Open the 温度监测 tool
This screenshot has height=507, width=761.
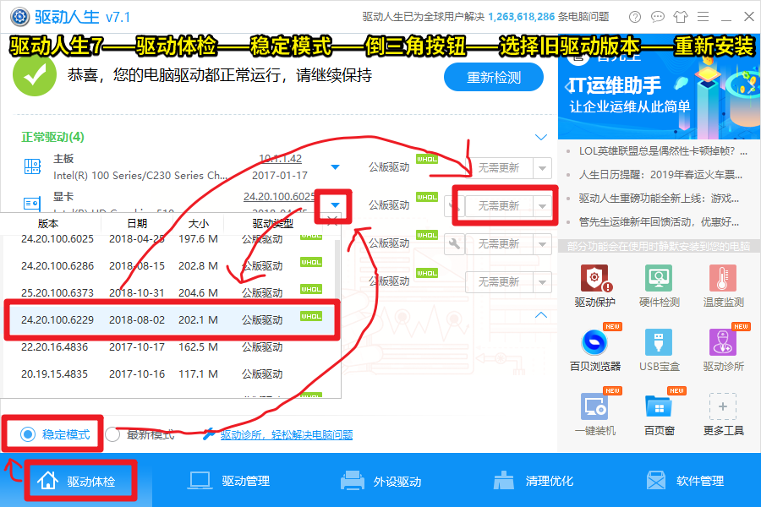tap(723, 286)
